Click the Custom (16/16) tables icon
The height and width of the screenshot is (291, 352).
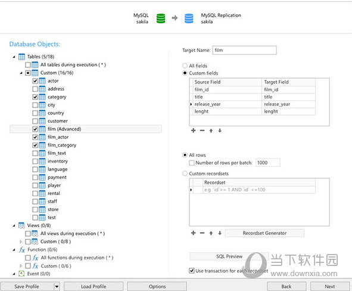35,73
